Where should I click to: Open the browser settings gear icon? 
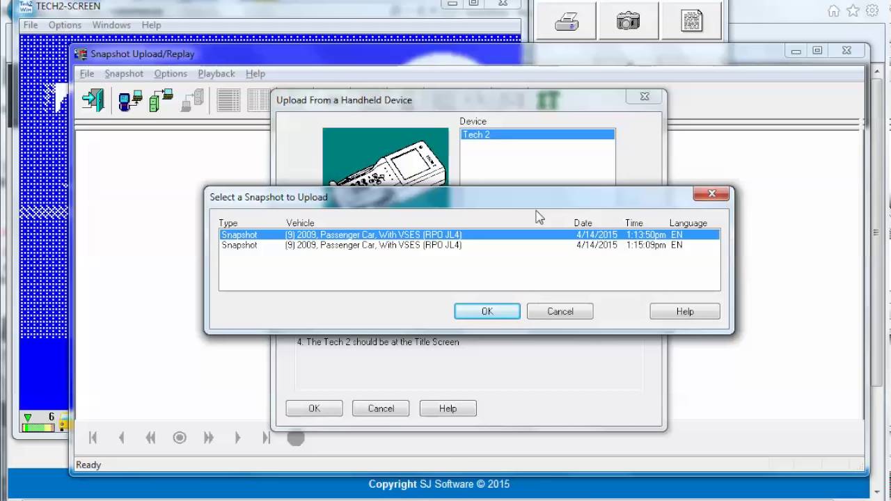[x=872, y=11]
